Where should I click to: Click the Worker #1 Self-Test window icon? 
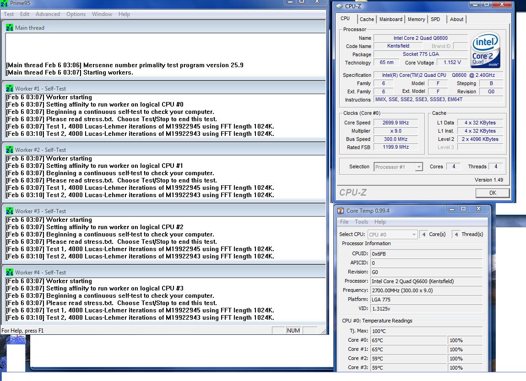pos(10,88)
